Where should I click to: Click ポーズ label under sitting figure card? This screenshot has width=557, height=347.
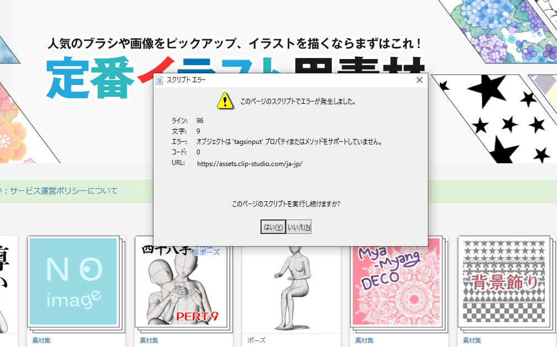click(x=257, y=340)
